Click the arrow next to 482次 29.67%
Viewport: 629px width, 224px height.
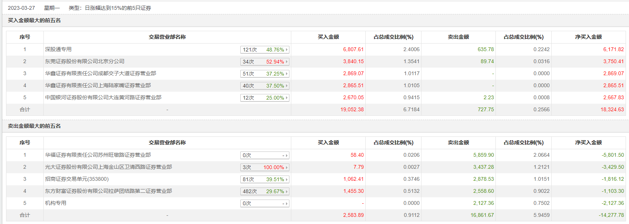(287, 191)
